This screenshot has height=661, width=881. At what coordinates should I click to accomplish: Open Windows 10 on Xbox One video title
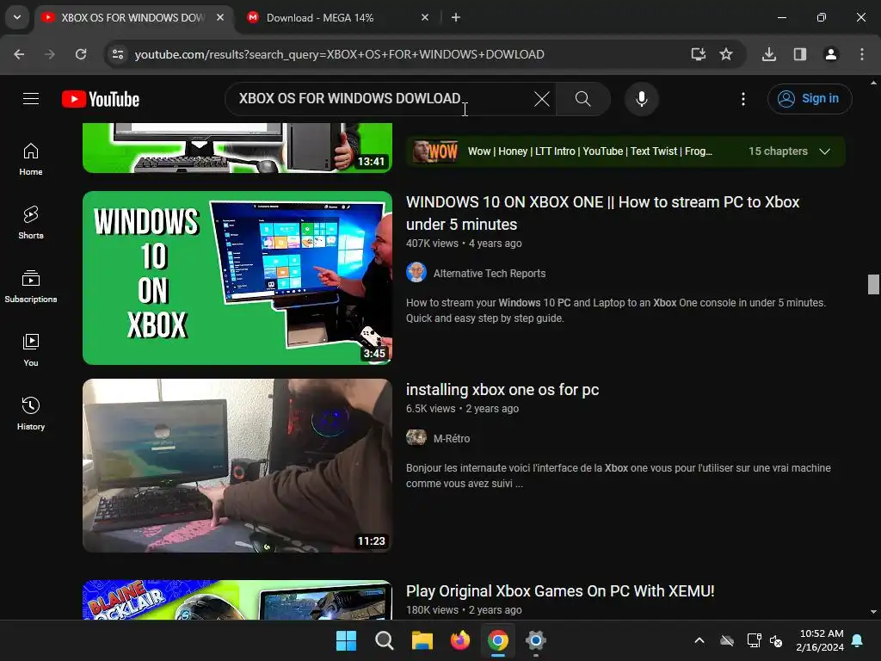(602, 213)
